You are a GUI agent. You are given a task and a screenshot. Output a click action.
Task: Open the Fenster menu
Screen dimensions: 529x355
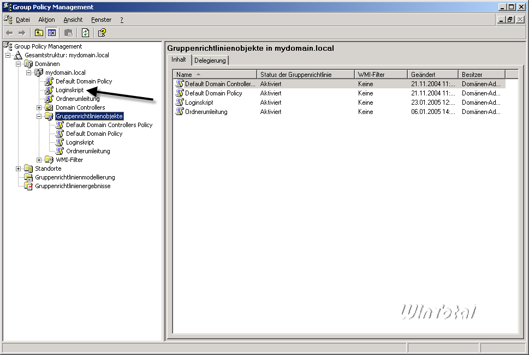[101, 20]
